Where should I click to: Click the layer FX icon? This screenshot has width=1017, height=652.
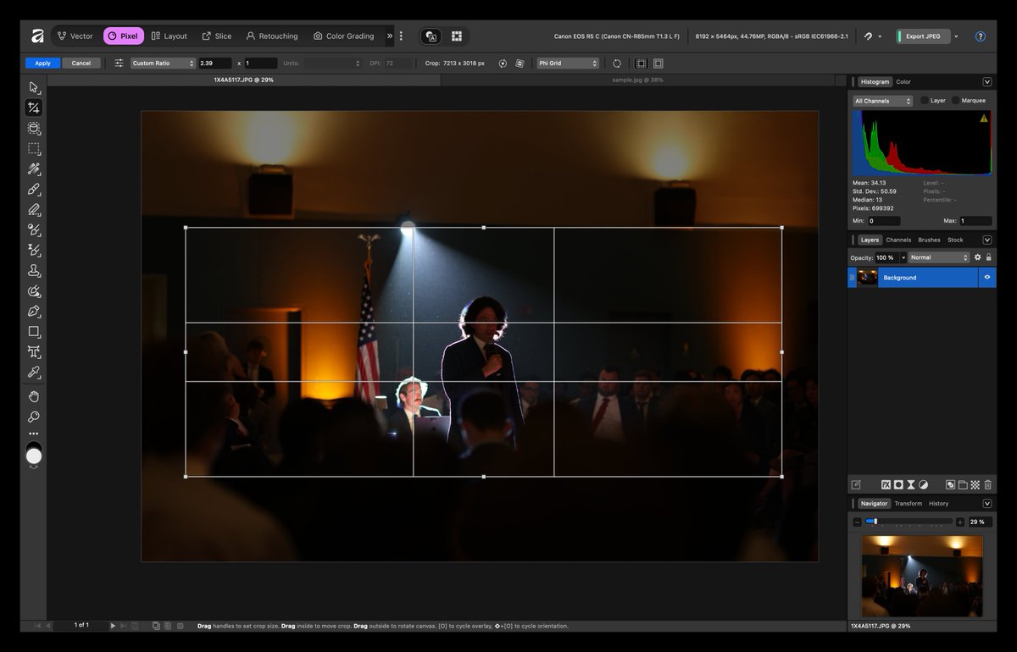[x=886, y=485]
